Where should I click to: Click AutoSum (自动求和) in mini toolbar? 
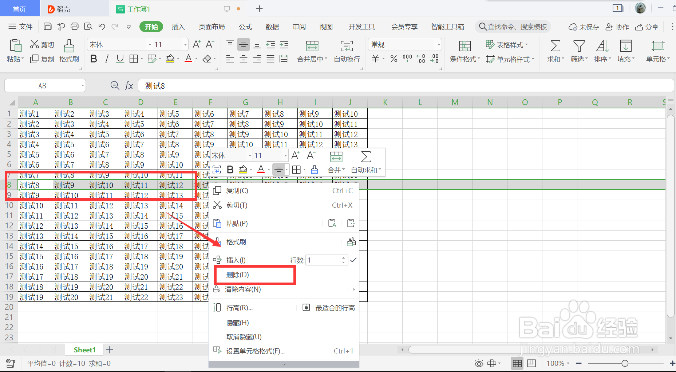tap(366, 162)
